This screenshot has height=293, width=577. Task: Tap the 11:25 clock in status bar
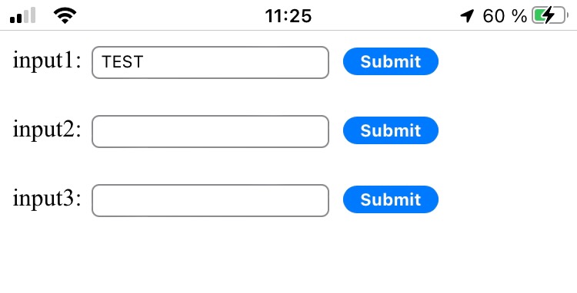pyautogui.click(x=288, y=16)
